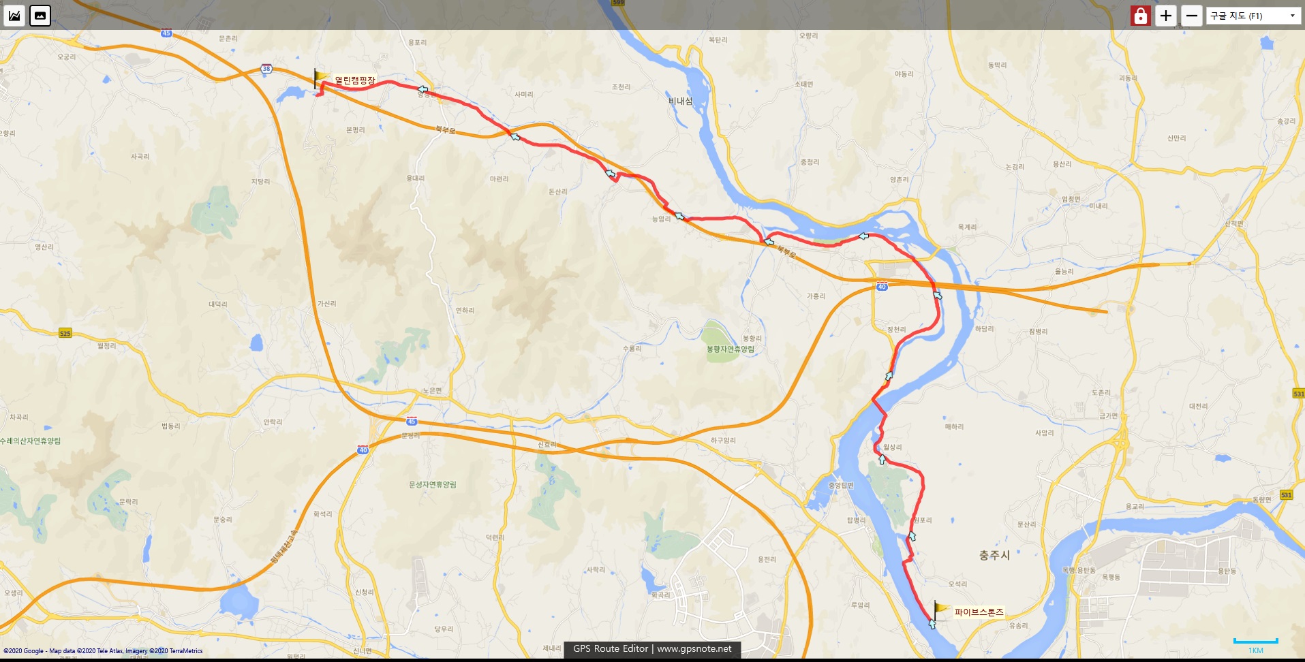The image size is (1305, 662).
Task: Click the route arrow beside highway 40 marker
Action: click(x=938, y=295)
